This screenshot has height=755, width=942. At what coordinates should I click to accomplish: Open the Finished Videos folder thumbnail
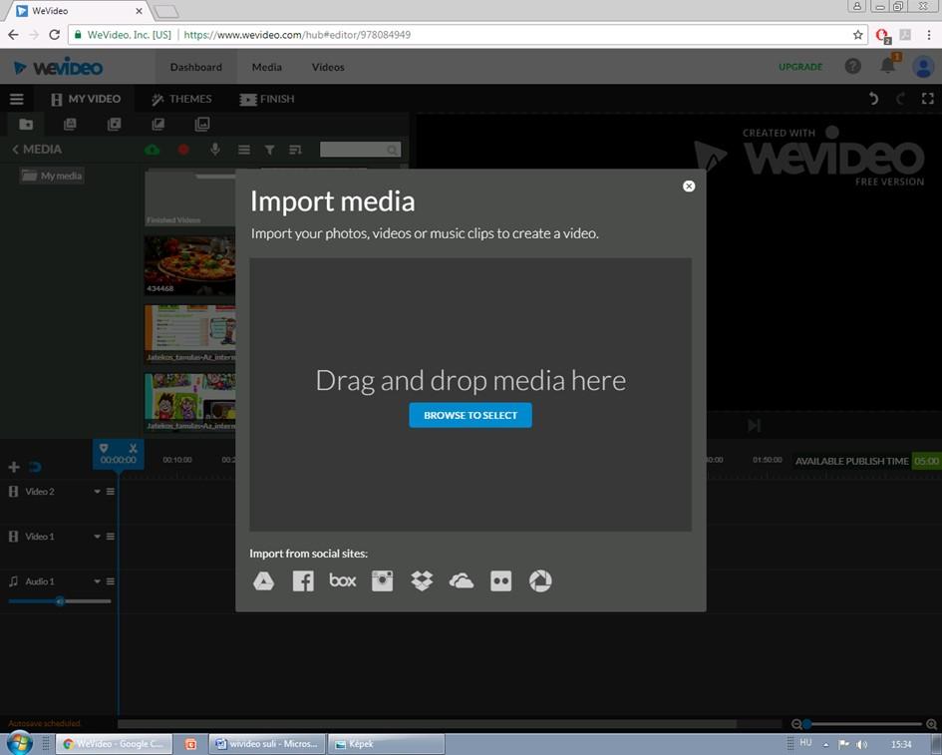point(189,197)
